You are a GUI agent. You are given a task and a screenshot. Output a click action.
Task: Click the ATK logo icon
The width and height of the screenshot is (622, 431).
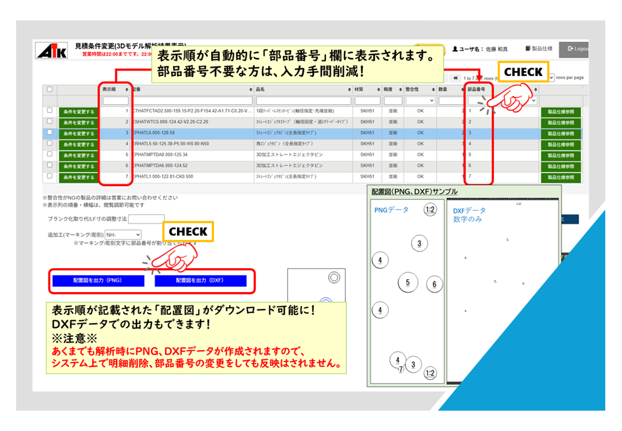(x=52, y=51)
